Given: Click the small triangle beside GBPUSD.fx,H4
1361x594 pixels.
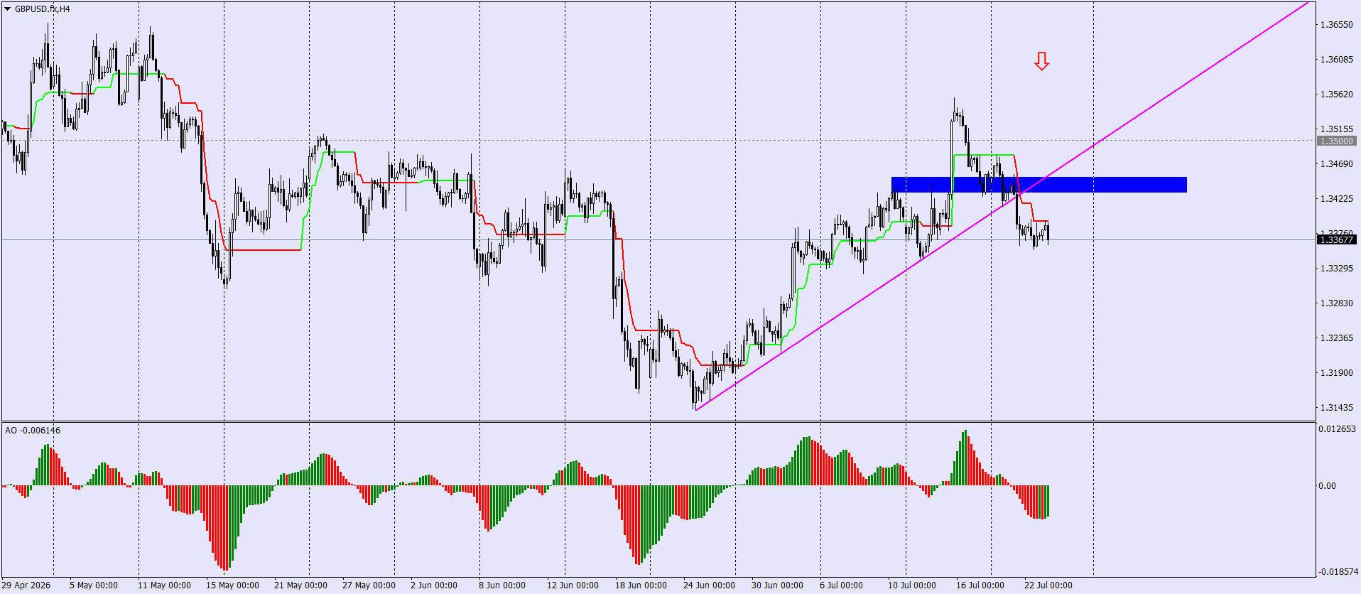Looking at the screenshot, I should (8, 9).
